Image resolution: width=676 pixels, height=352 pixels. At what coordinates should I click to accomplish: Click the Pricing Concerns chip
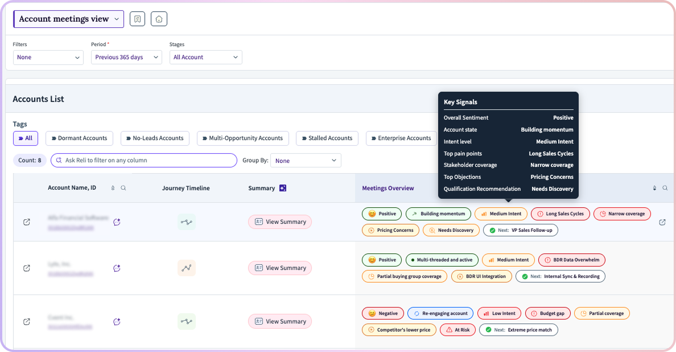390,230
